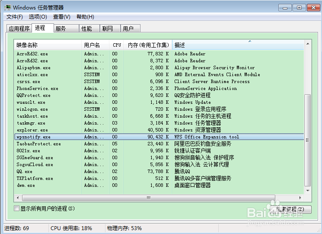Click the Task Manager title bar icon
Screen dimensions: 322x234
tap(8, 8)
